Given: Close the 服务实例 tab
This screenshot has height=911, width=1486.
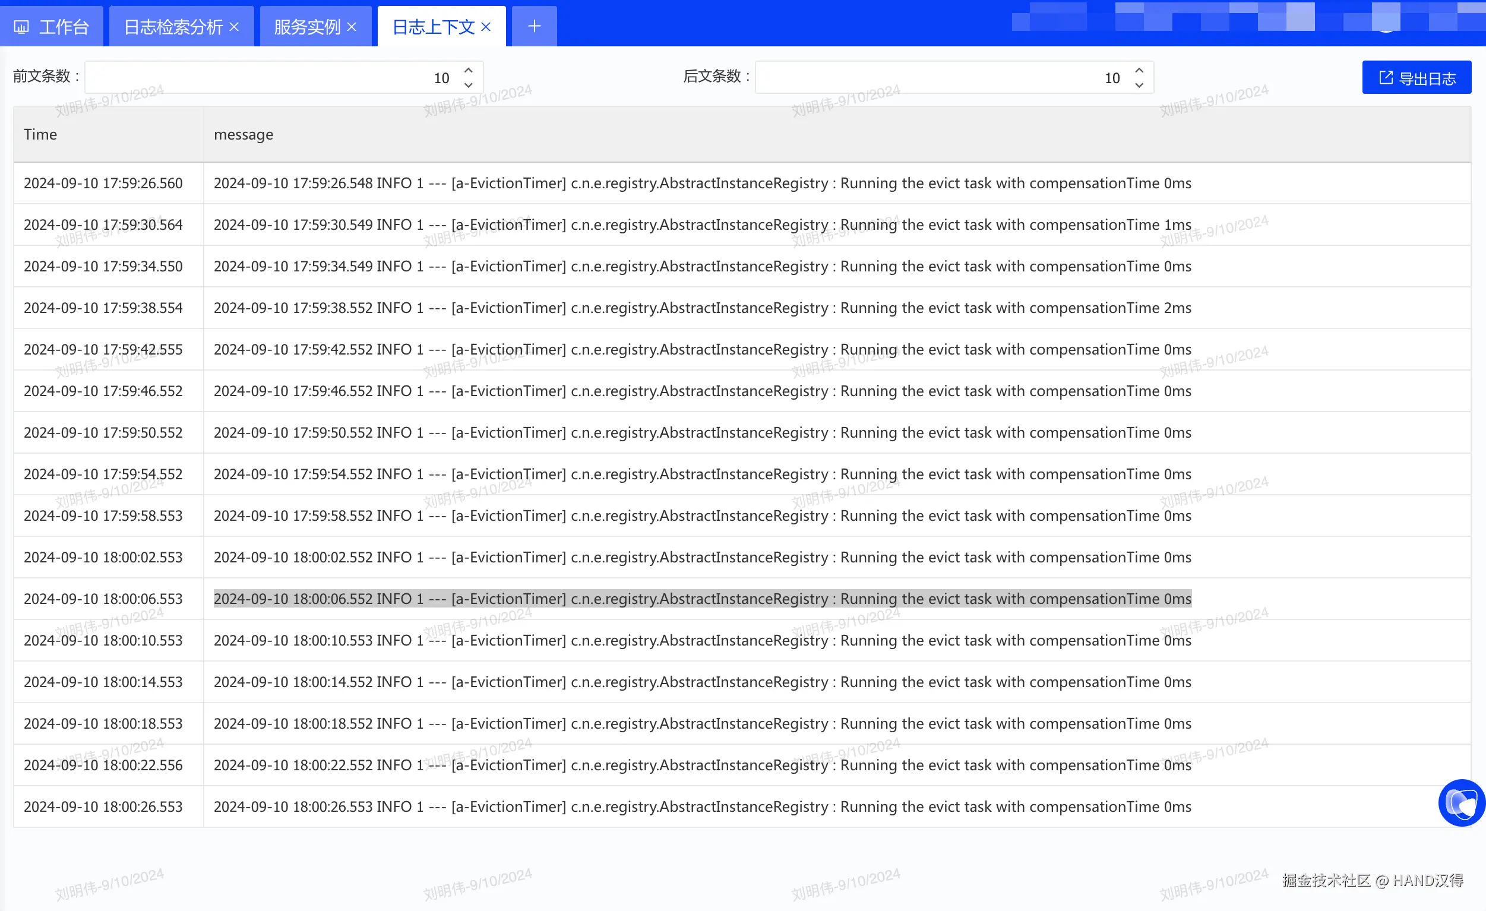Looking at the screenshot, I should (x=352, y=27).
